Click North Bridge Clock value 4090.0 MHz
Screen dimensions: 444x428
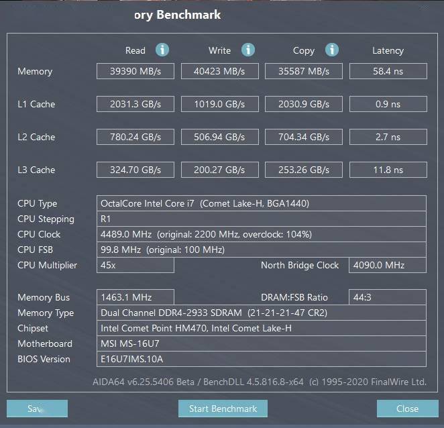388,265
